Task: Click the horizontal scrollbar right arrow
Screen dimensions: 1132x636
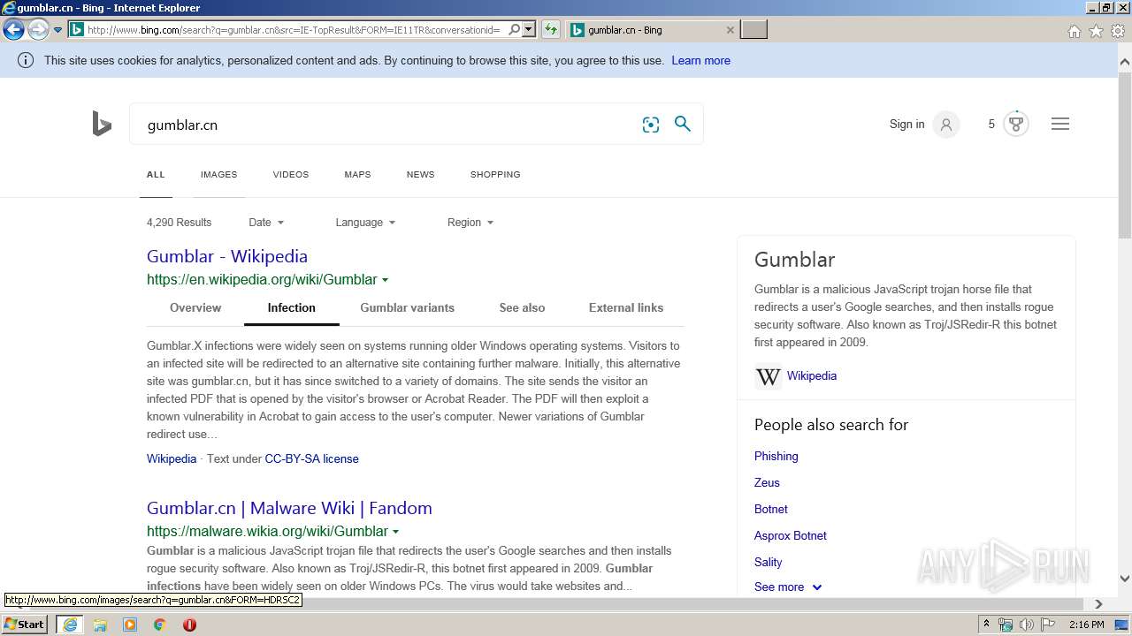Action: [1098, 604]
